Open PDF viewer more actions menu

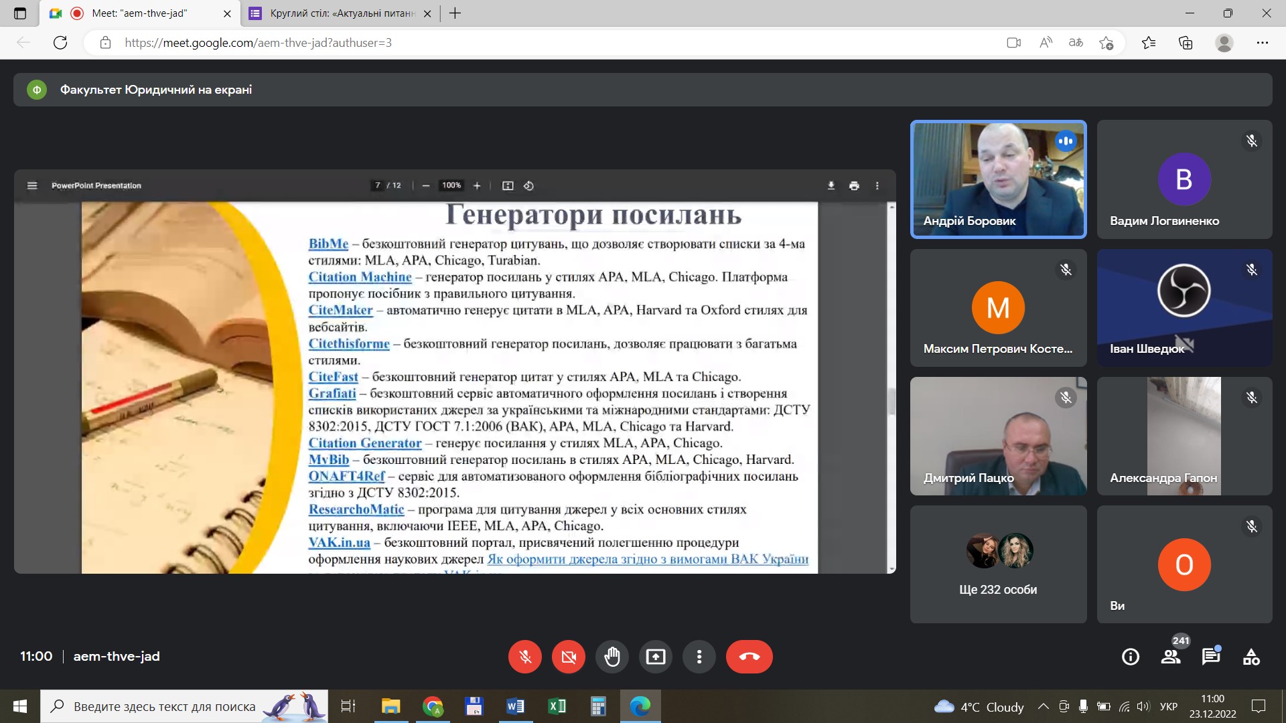click(877, 185)
